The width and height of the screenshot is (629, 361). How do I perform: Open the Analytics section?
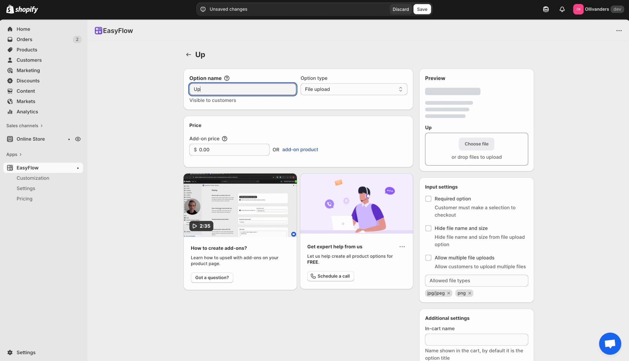27,112
